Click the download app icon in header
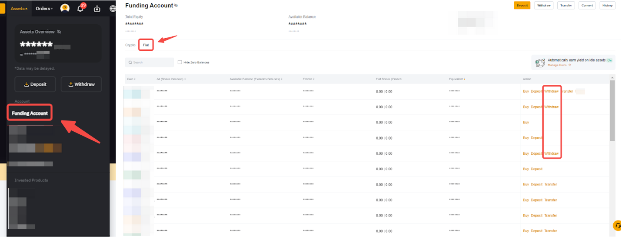The height and width of the screenshot is (237, 622). pos(97,9)
